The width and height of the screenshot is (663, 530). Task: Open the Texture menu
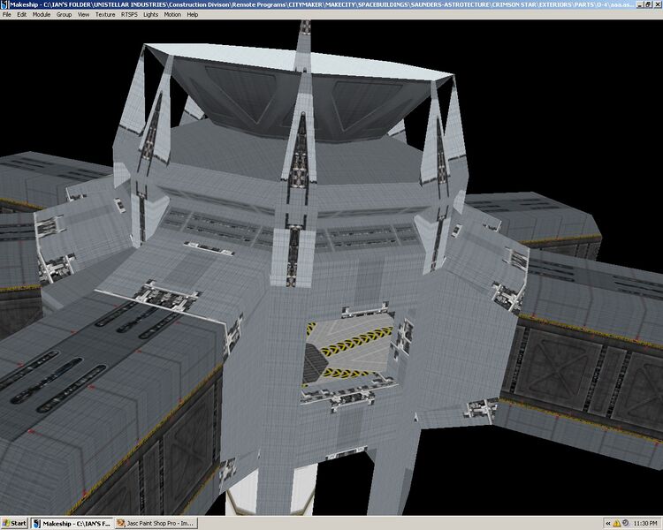coord(105,14)
